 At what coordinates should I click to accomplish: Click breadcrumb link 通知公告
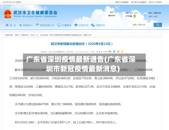coord(88,35)
